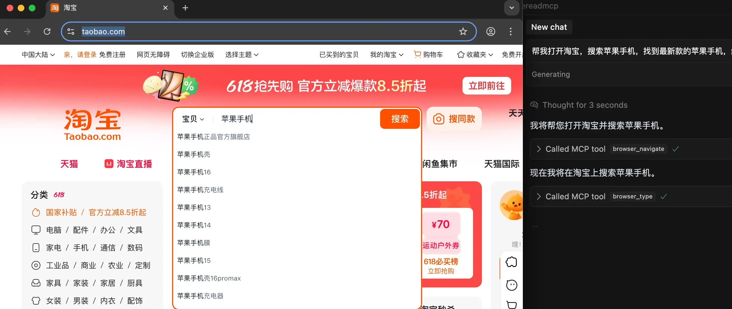Open Chrome profile avatar icon

[x=490, y=32]
